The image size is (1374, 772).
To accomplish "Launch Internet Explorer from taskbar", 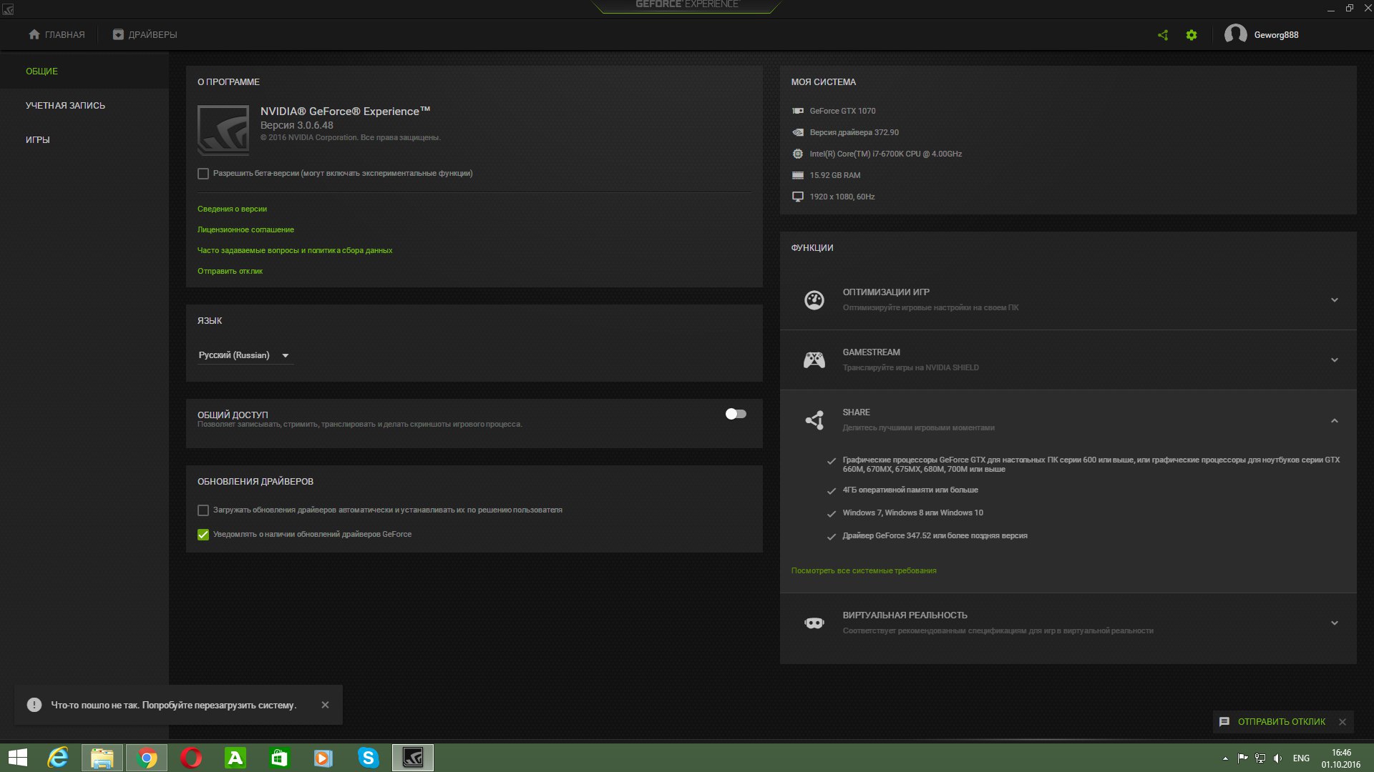I will pos(58,758).
